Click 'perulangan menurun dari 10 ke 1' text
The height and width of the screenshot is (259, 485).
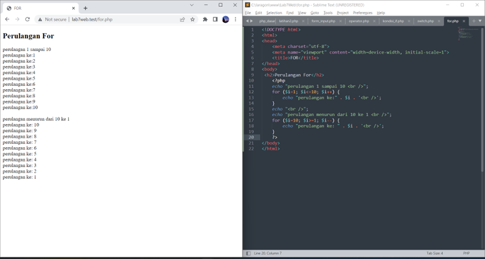pyautogui.click(x=36, y=119)
